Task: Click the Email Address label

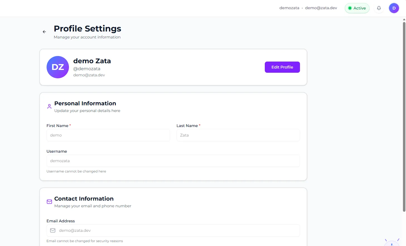Action: [x=61, y=221]
